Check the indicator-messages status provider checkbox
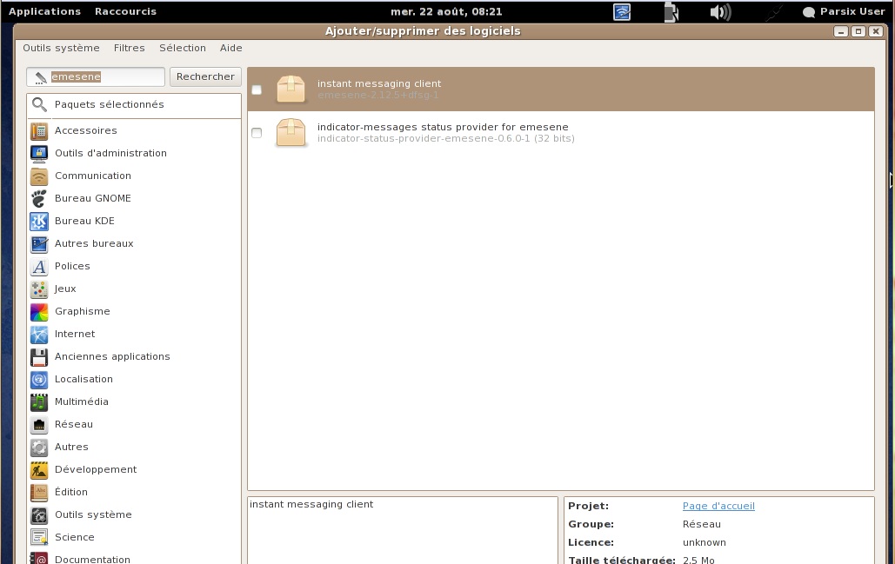 [x=257, y=133]
